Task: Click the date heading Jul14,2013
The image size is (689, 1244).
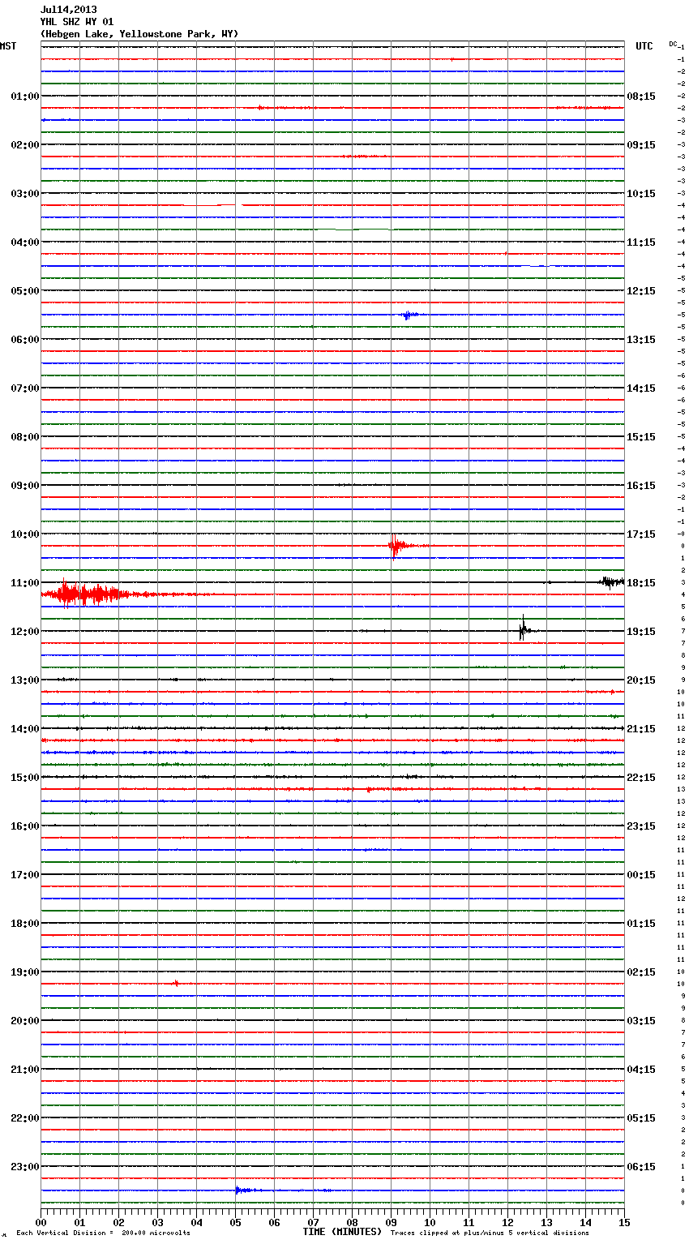Action: point(69,10)
